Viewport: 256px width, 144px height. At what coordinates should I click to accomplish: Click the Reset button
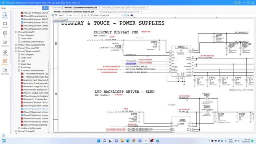pyautogui.click(x=4, y=8)
